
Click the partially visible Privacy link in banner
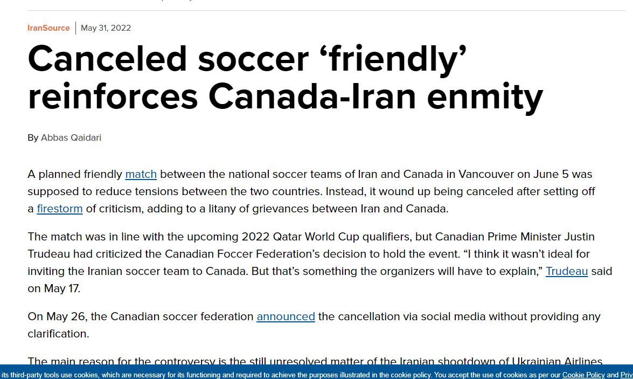point(627,375)
